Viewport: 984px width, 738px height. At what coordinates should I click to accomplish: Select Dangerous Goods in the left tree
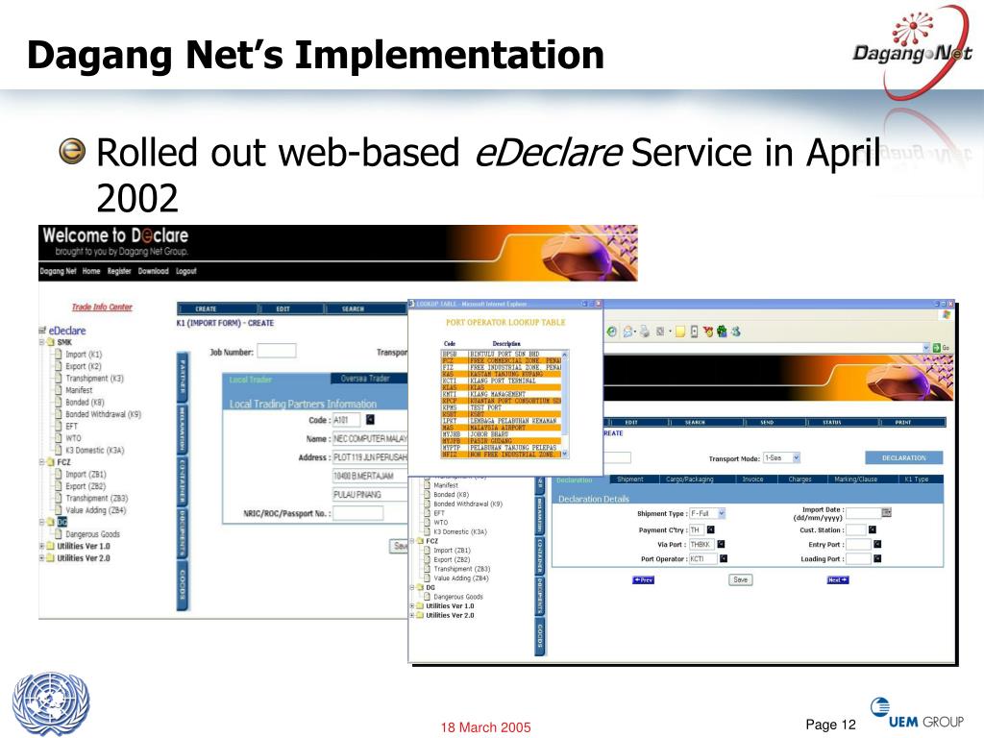pyautogui.click(x=92, y=534)
